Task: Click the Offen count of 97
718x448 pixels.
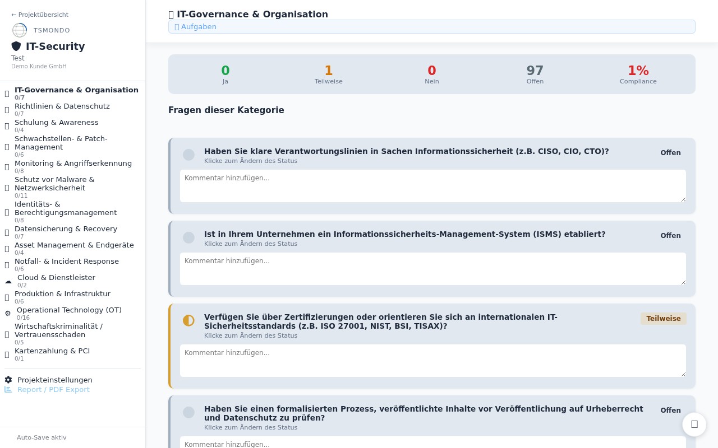Action: (x=535, y=71)
